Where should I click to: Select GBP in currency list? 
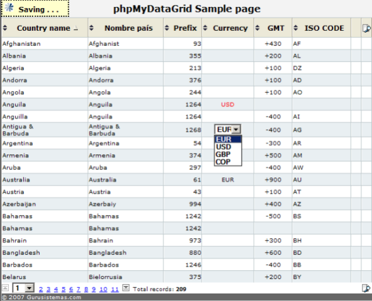click(x=223, y=154)
